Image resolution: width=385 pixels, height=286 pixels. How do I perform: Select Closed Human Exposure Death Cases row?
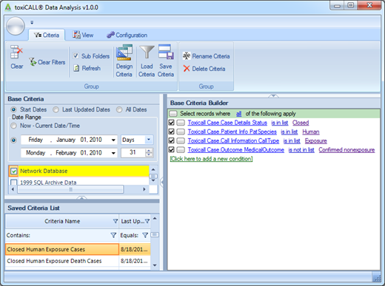tap(78, 261)
